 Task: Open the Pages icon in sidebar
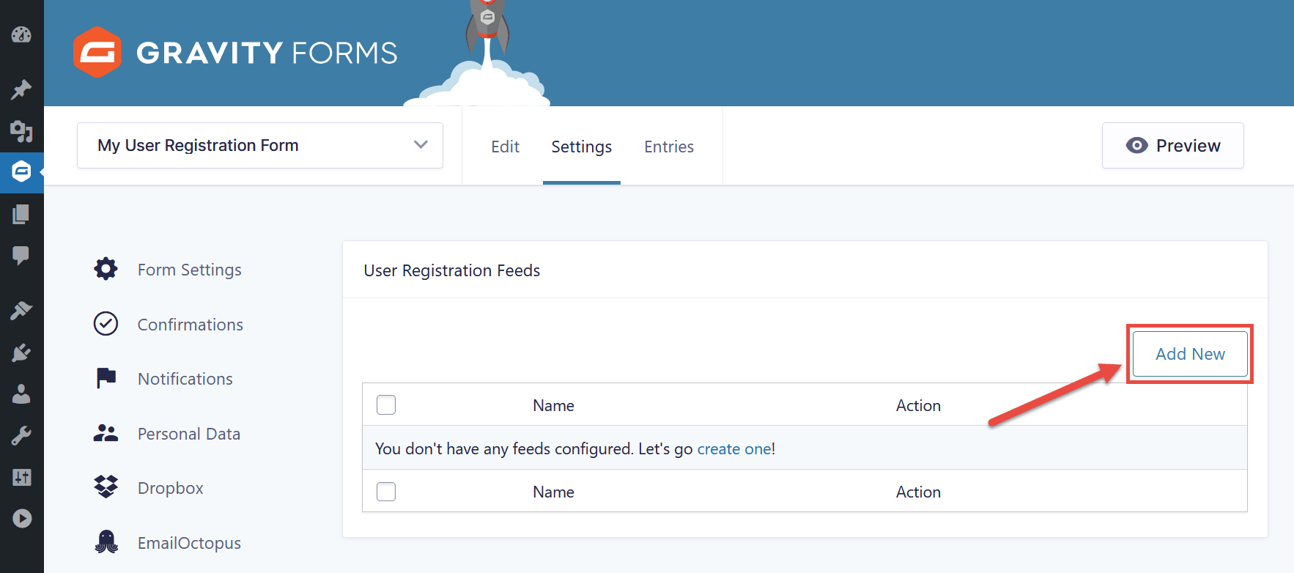(x=21, y=214)
